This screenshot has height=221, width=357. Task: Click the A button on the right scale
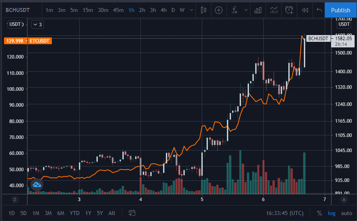(344, 199)
